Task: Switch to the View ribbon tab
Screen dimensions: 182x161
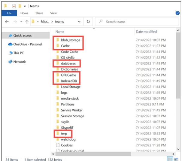Action: click(53, 13)
